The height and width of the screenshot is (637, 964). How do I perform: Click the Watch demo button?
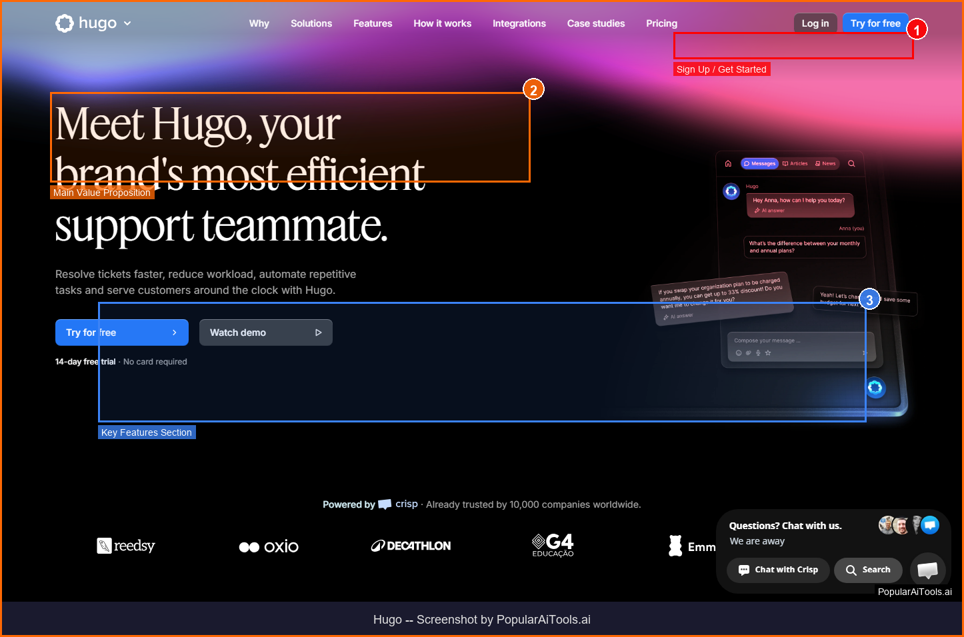(x=265, y=332)
